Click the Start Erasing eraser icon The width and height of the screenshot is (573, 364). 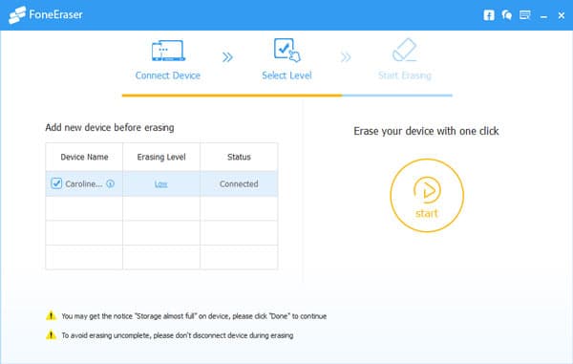pyautogui.click(x=405, y=50)
